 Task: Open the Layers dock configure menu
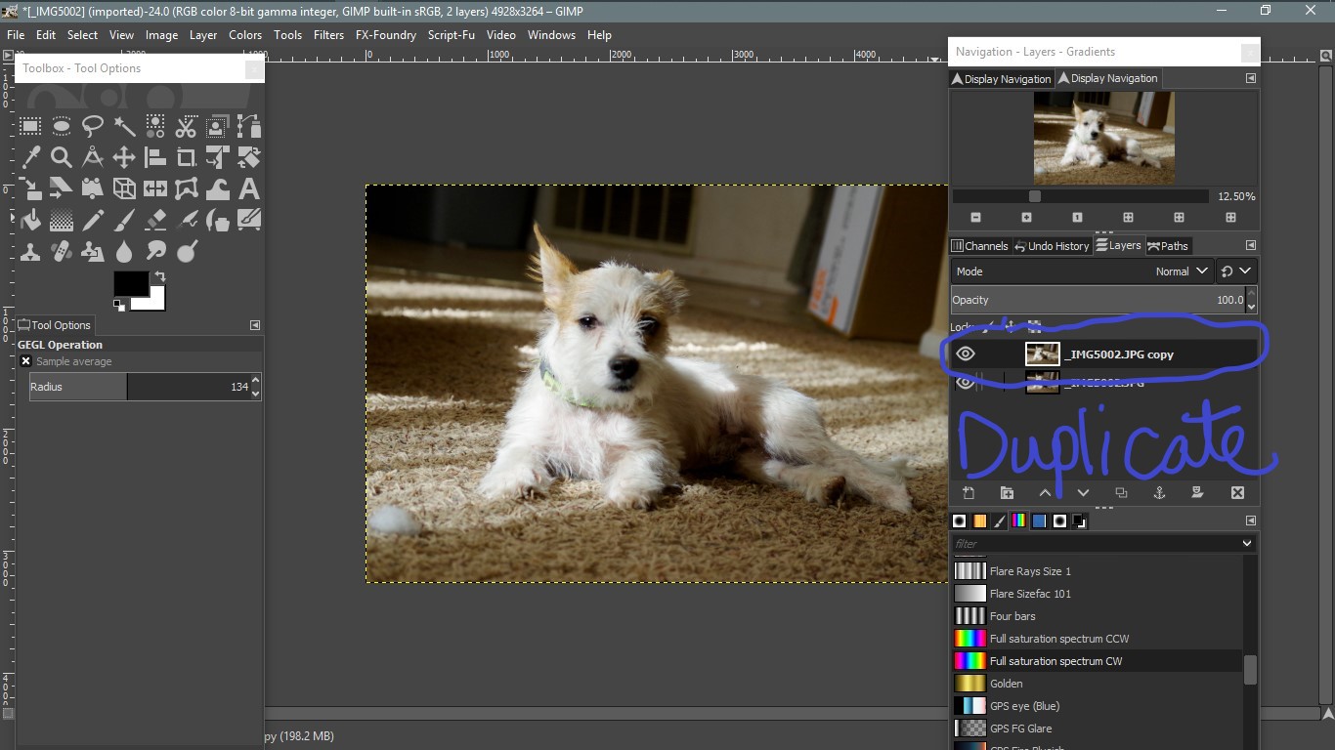click(1250, 245)
